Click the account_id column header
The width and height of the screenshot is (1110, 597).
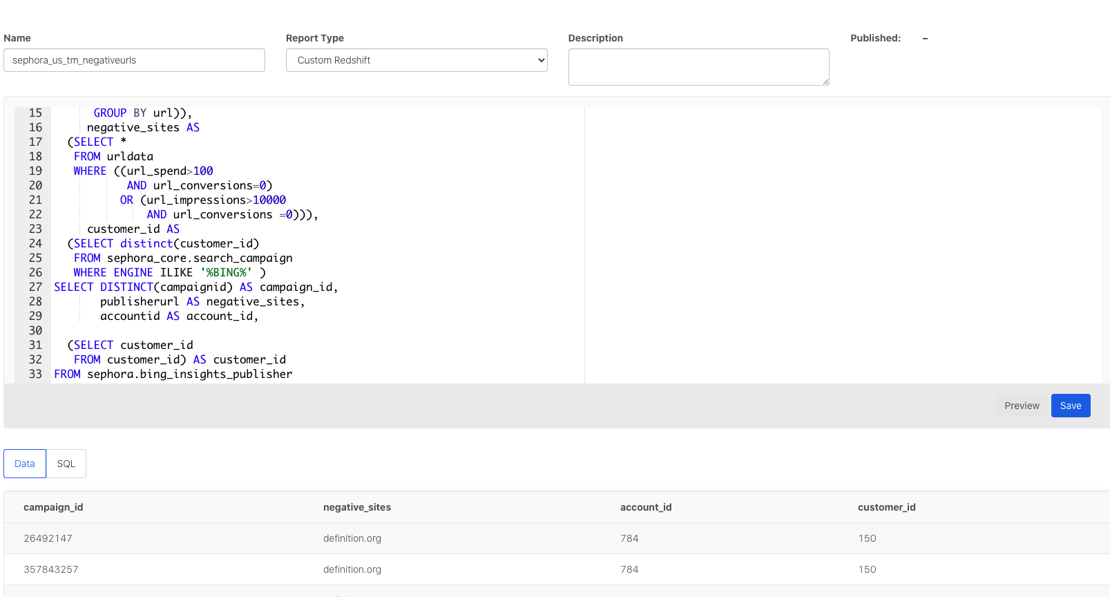pyautogui.click(x=646, y=507)
